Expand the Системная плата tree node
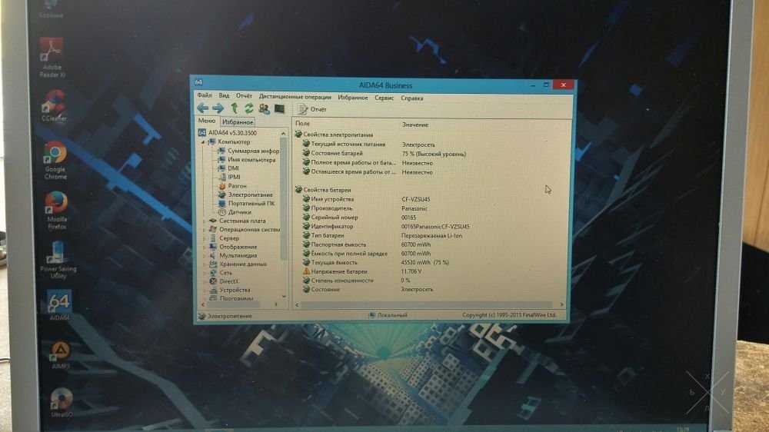 [x=204, y=221]
